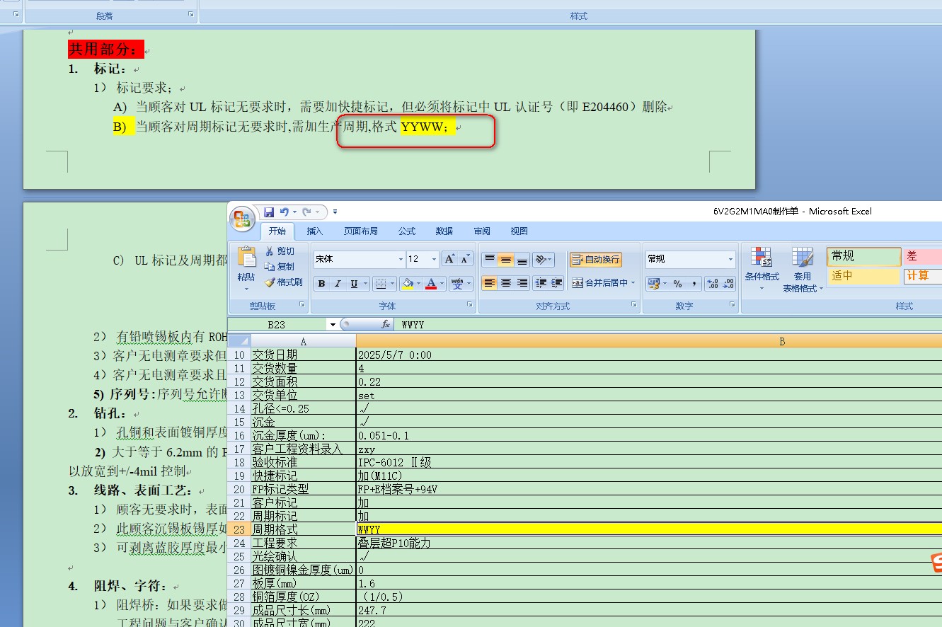Save the workbook via quick access toolbar

(269, 212)
